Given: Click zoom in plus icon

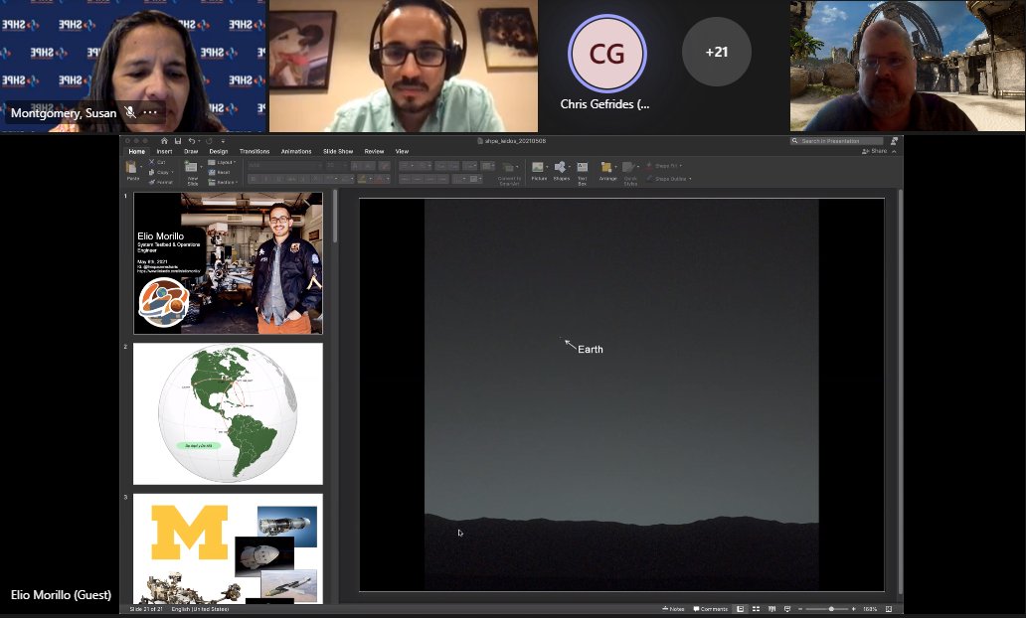Looking at the screenshot, I should 853,609.
